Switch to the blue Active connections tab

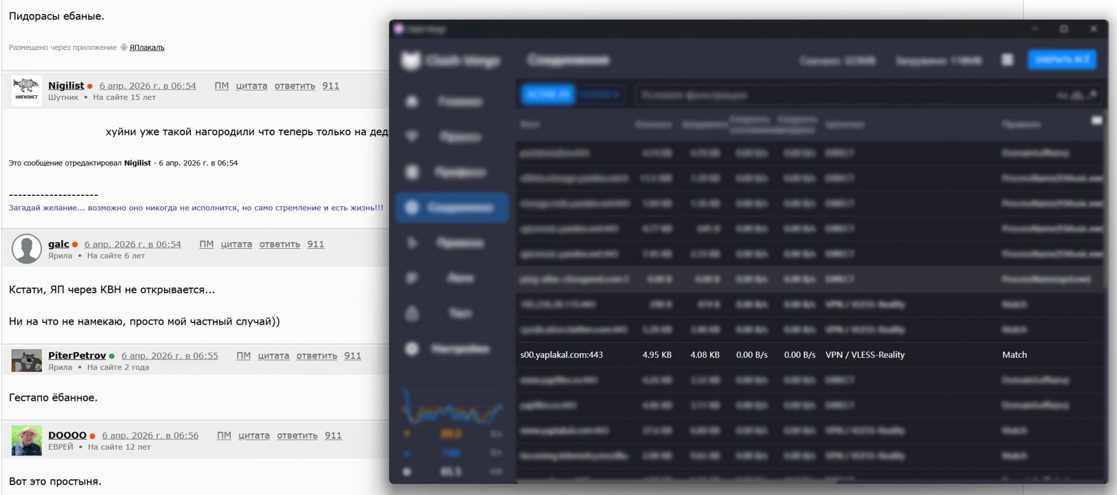(548, 95)
